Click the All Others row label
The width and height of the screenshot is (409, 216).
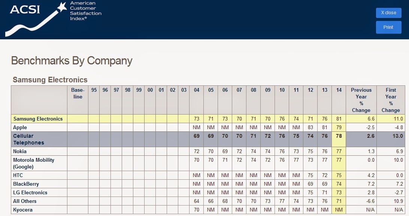pos(25,201)
